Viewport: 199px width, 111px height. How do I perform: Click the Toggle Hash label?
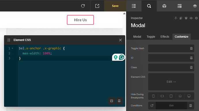tap(138, 48)
